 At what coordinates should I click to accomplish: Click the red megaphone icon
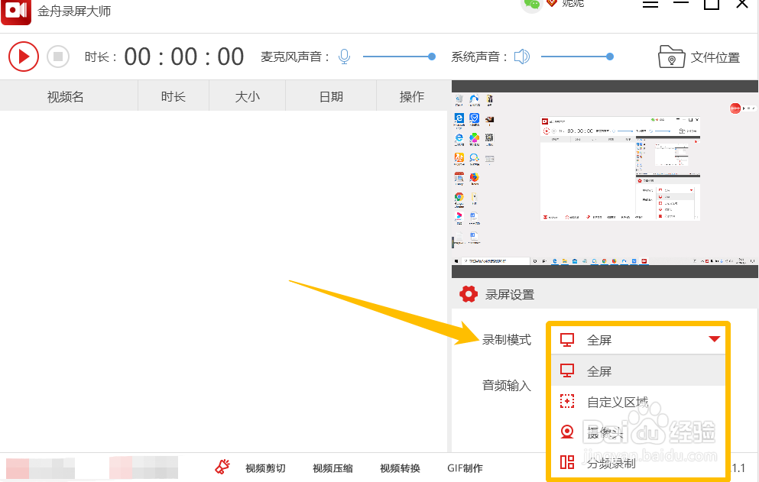(222, 467)
